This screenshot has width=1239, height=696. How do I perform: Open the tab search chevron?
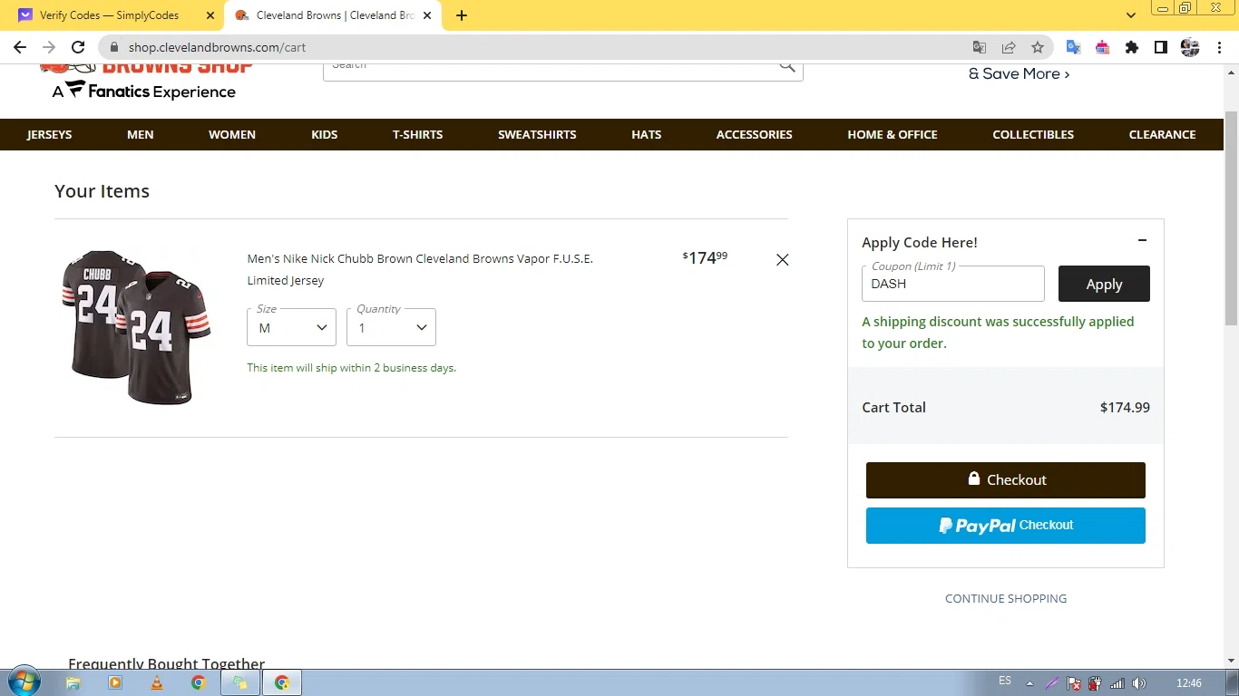point(1131,15)
